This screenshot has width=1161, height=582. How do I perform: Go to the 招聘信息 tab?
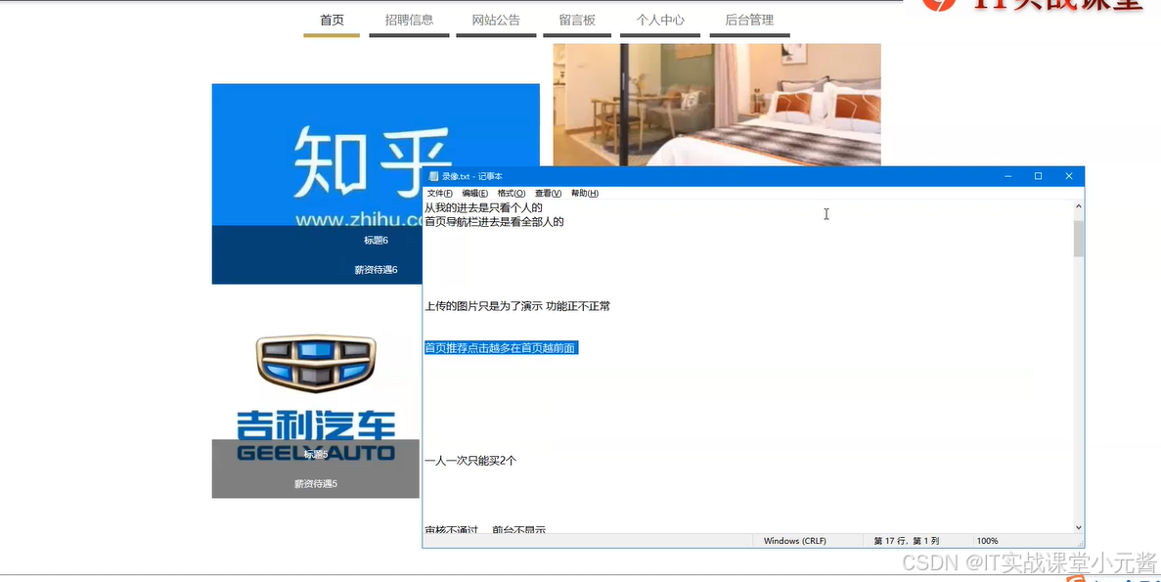(x=410, y=21)
